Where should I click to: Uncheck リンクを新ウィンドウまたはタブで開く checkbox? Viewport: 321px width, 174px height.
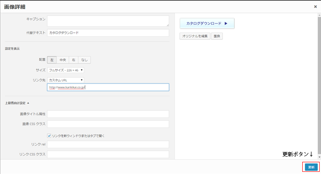click(x=49, y=136)
